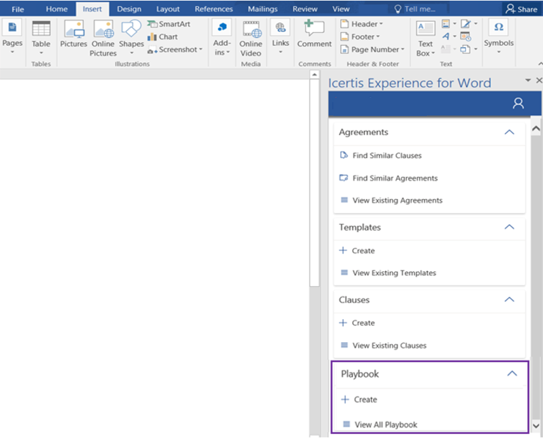The height and width of the screenshot is (438, 543).
Task: Open the Online Pictures tool
Action: 103,38
